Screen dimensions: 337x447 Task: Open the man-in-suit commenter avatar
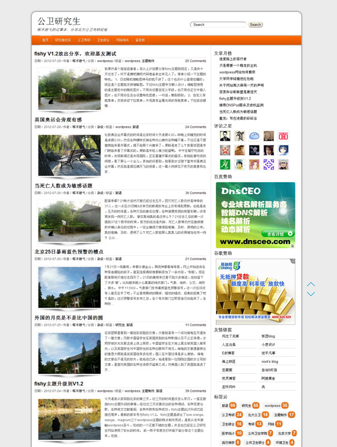[x=225, y=136]
